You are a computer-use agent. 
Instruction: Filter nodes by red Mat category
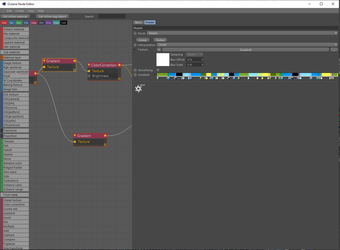[x=4, y=23]
